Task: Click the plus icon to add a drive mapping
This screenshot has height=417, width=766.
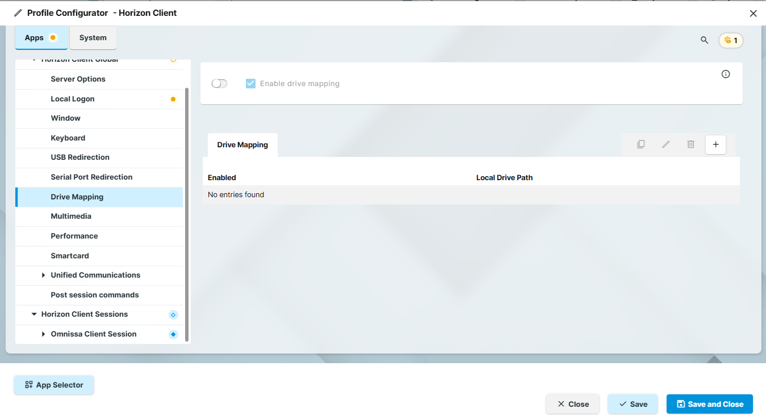Action: coord(715,144)
